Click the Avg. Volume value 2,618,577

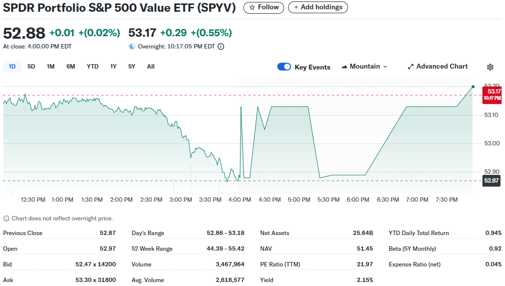(230, 280)
